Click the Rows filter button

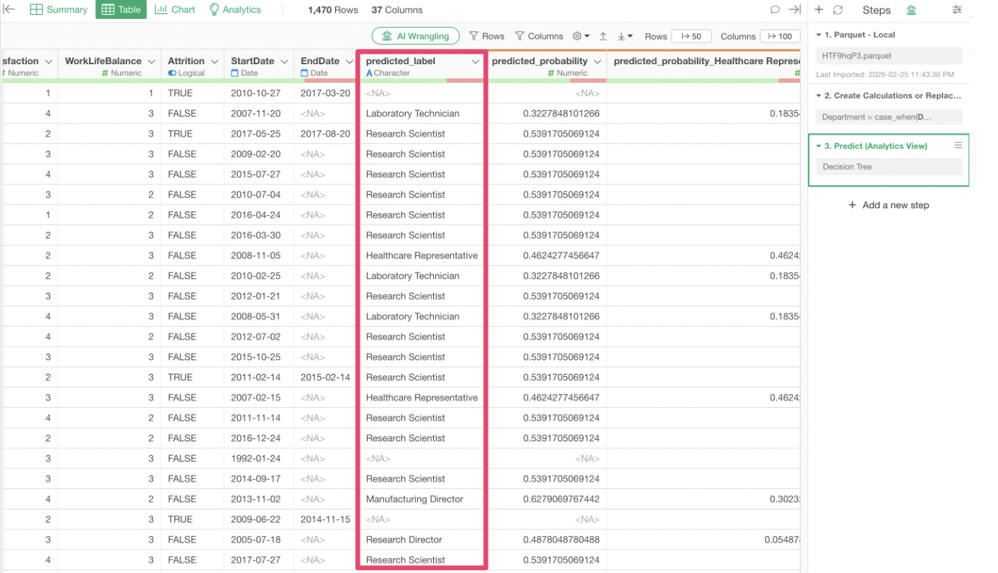coord(486,36)
